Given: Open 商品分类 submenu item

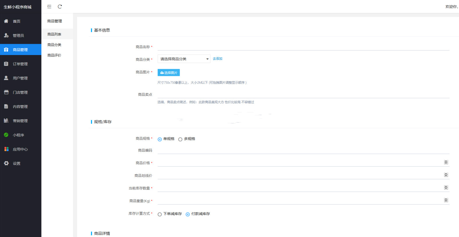Looking at the screenshot, I should coord(54,45).
